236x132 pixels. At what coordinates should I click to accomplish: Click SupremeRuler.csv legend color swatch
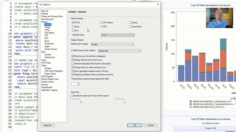point(191,104)
